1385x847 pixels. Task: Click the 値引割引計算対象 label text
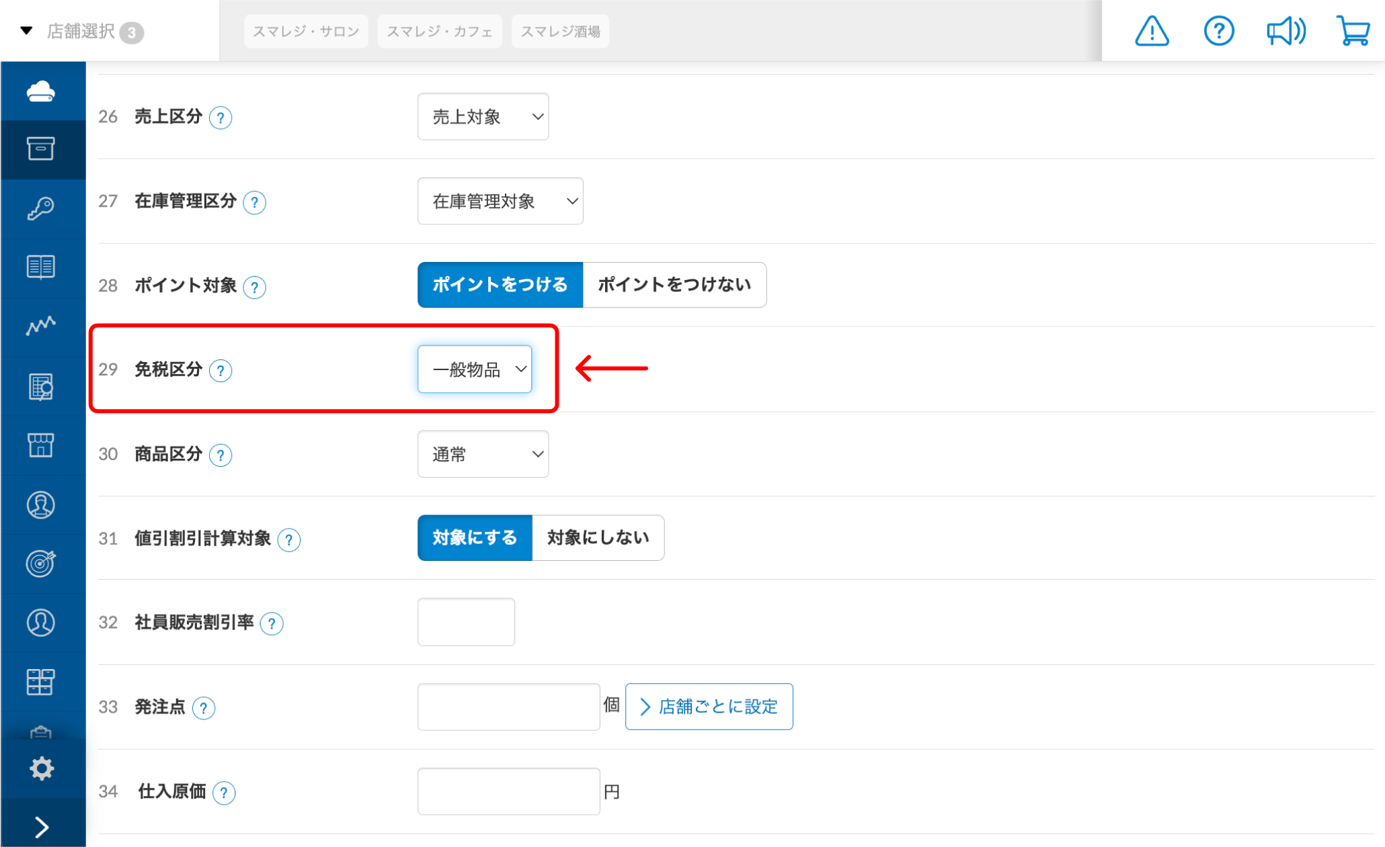tap(202, 539)
